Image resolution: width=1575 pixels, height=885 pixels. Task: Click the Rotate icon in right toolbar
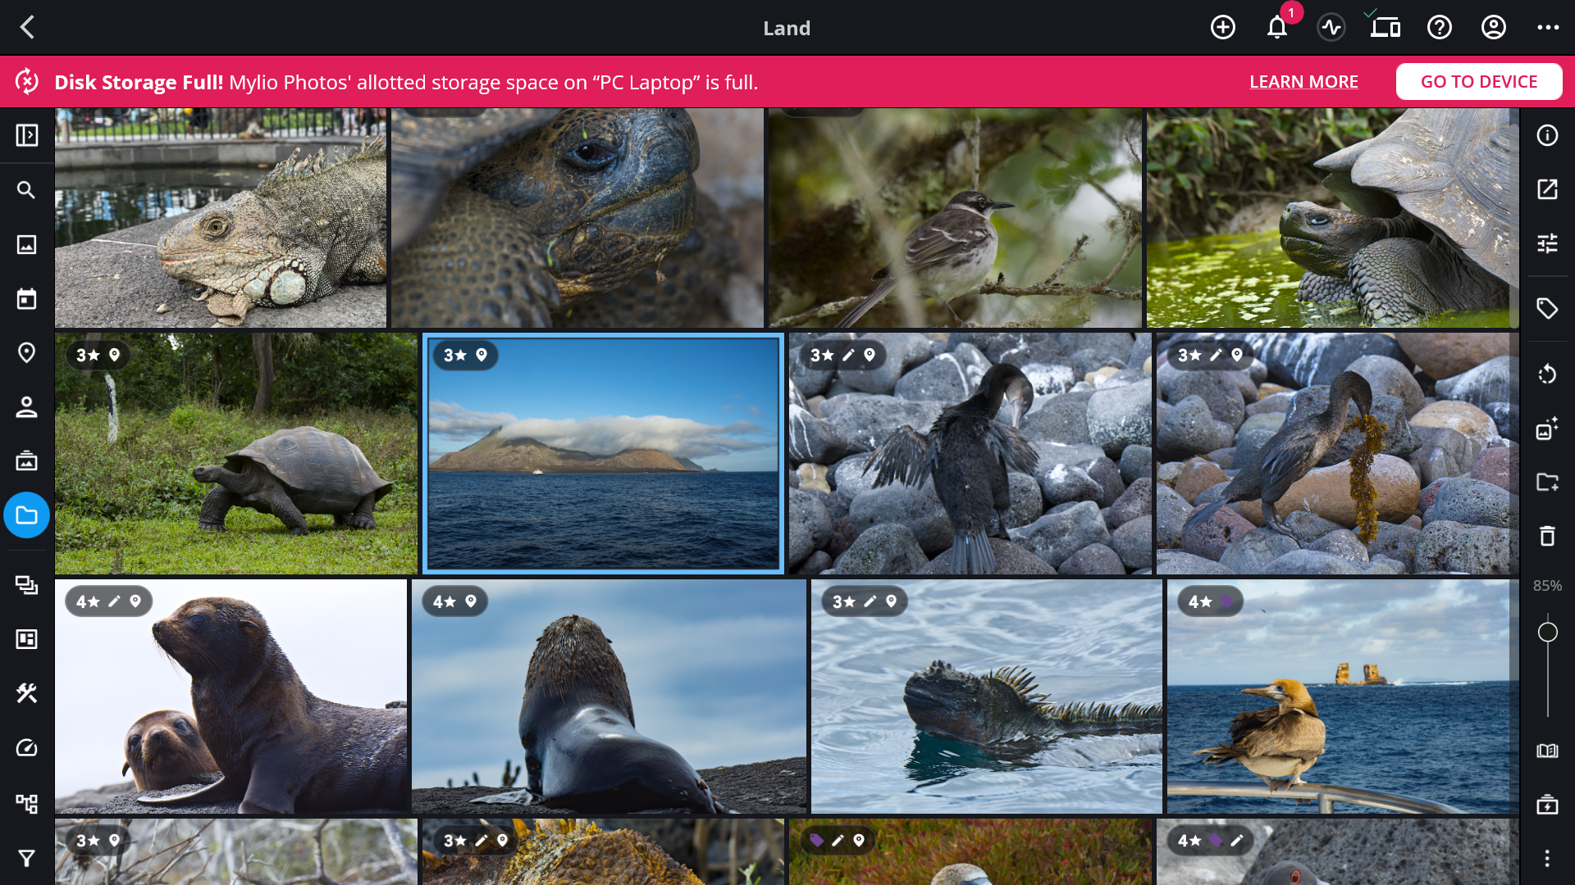click(x=1547, y=374)
